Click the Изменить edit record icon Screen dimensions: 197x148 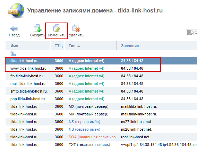coord(57,28)
